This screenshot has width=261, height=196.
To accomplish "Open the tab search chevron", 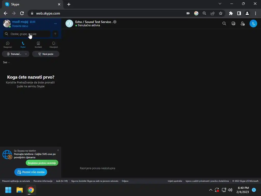I will click(x=220, y=4).
